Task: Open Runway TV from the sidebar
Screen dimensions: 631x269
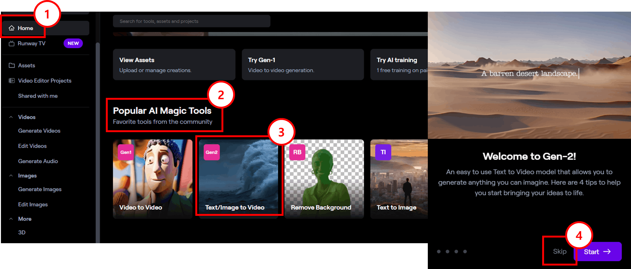Action: pyautogui.click(x=32, y=43)
